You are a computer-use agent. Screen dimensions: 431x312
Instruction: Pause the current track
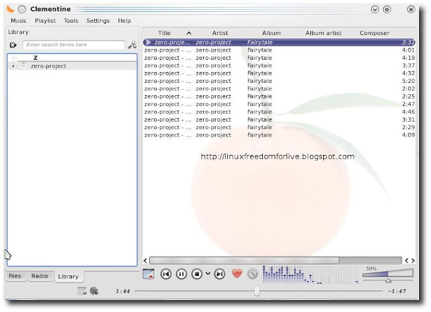(182, 274)
